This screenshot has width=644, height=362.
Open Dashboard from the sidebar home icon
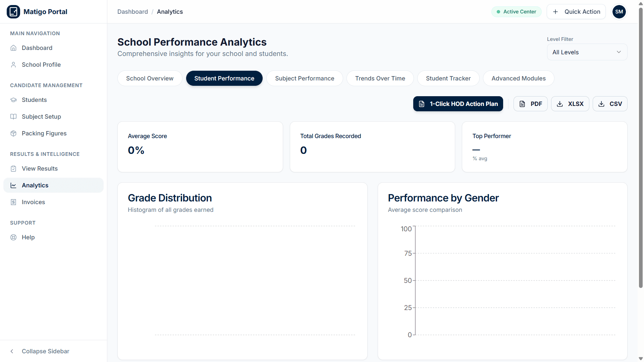13,48
